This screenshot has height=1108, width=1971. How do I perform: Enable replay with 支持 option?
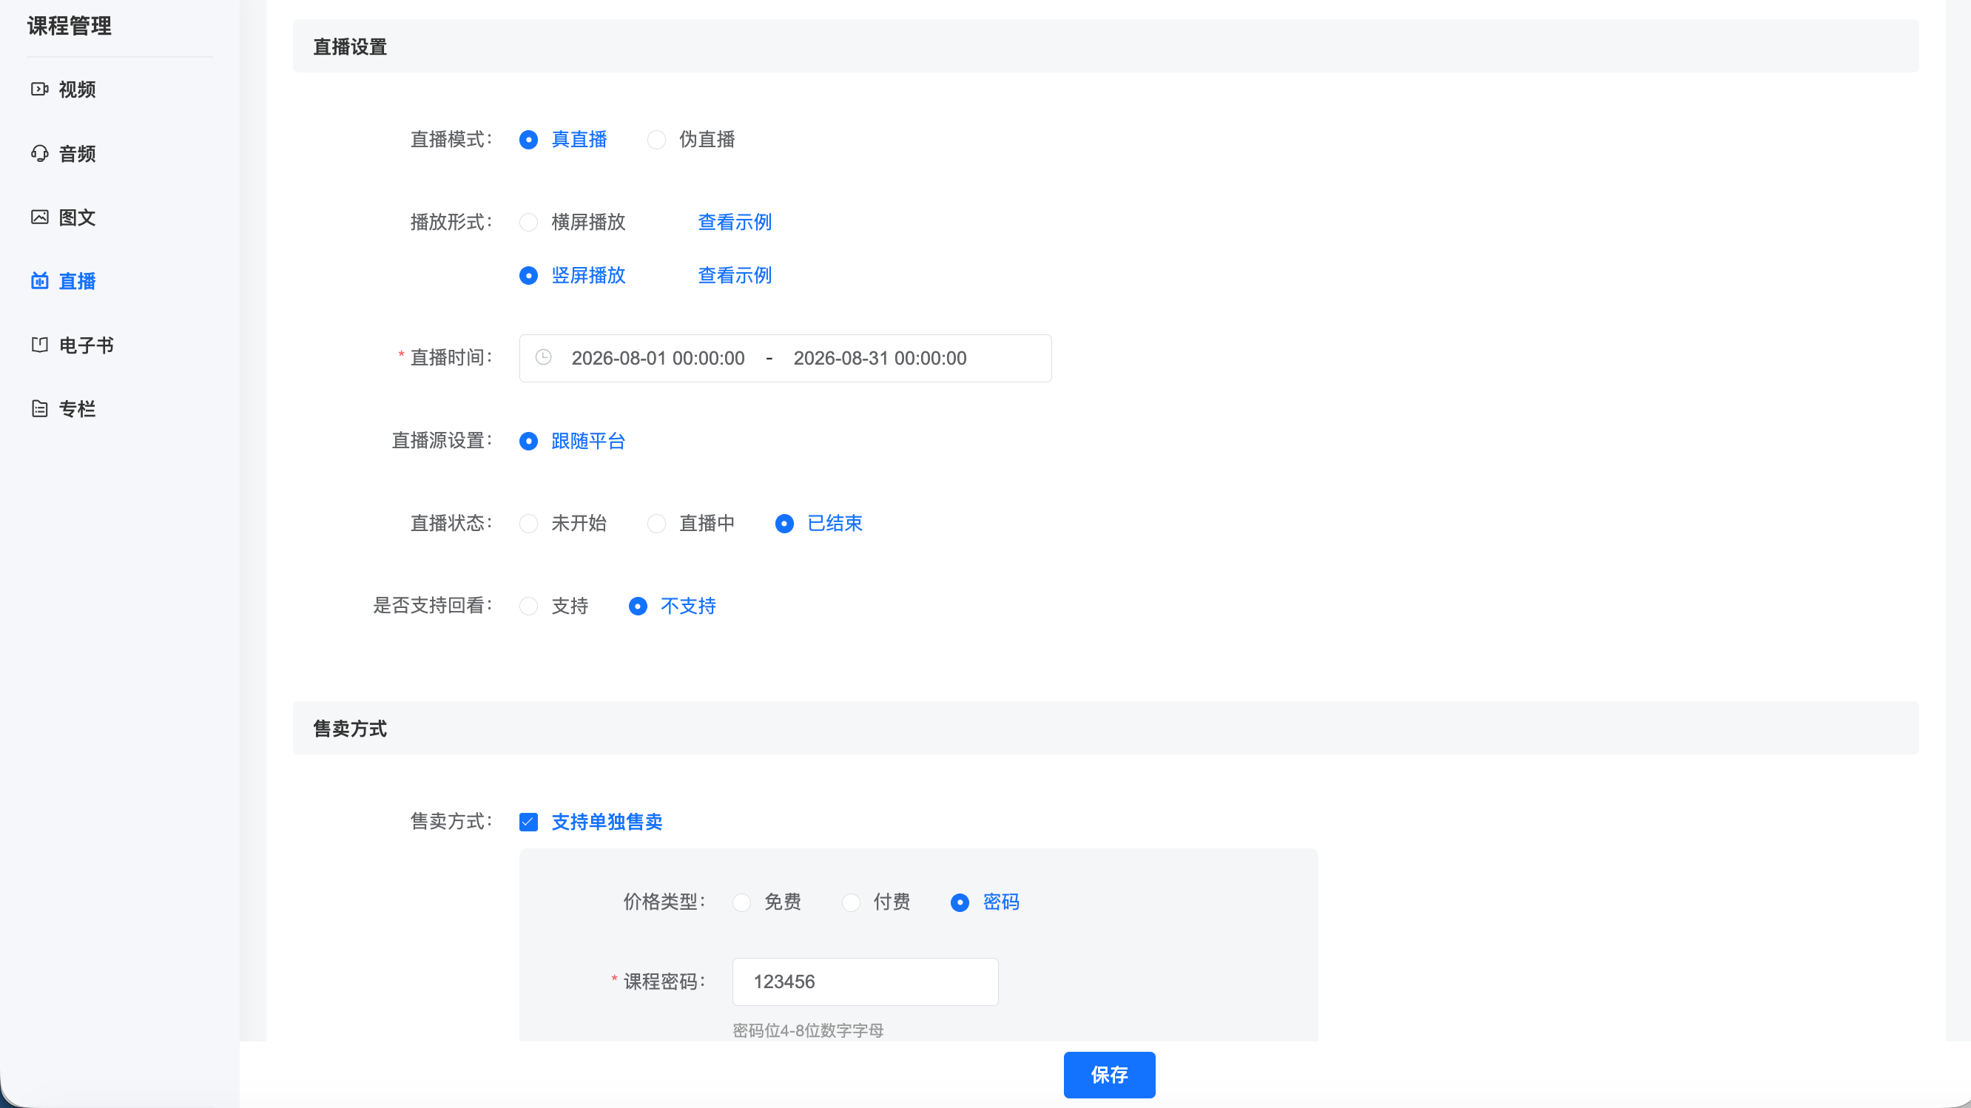point(554,606)
